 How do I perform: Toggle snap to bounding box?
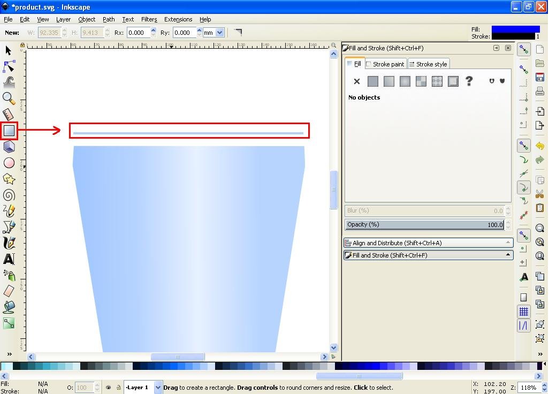tap(523, 69)
